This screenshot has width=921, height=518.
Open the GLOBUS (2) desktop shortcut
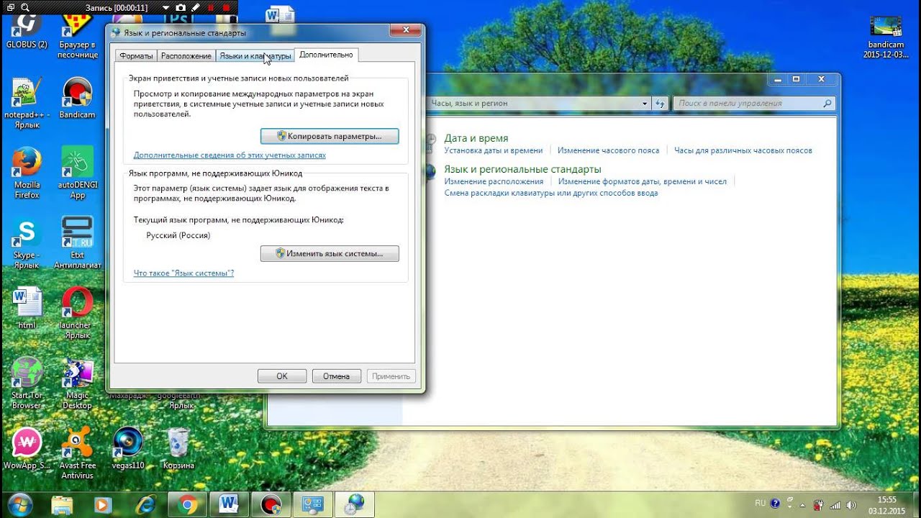point(27,30)
